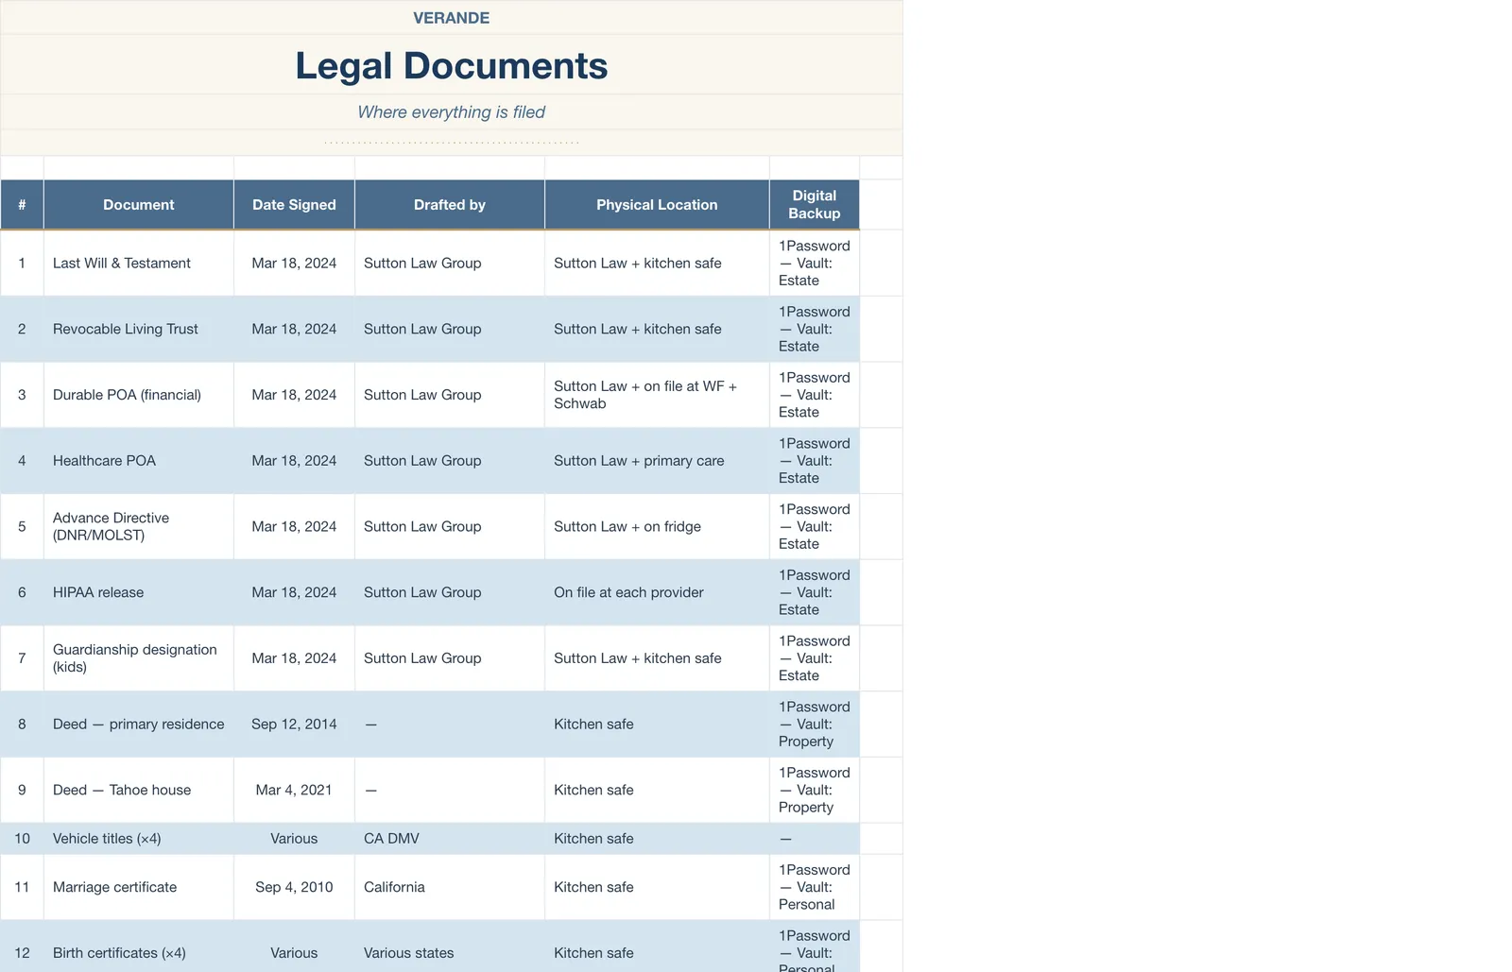
Task: Select the 'Deed — Tahoe house' cell
Action: (x=139, y=790)
